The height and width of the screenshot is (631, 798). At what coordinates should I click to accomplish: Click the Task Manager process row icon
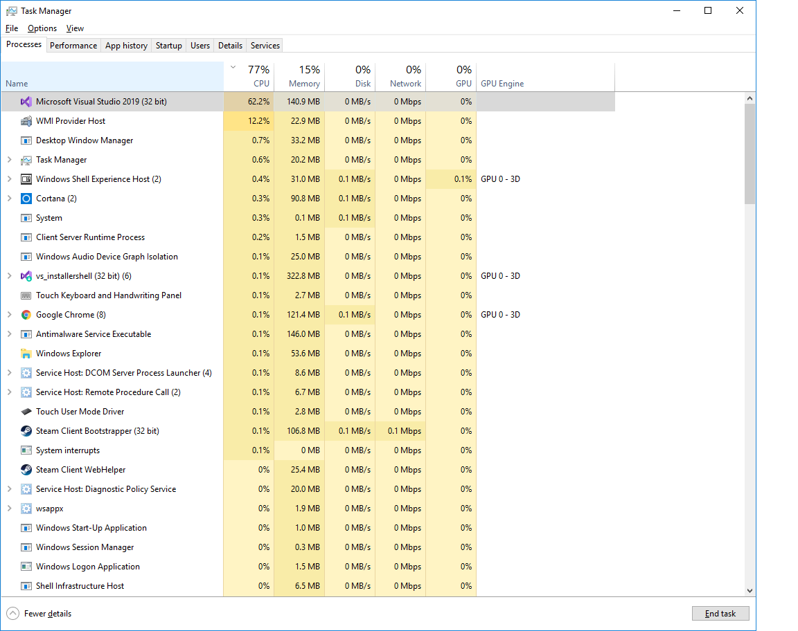click(26, 160)
